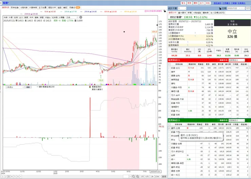Check the 摩根大通 broker row checkbox
This screenshot has height=179, width=251.
pos(169,91)
